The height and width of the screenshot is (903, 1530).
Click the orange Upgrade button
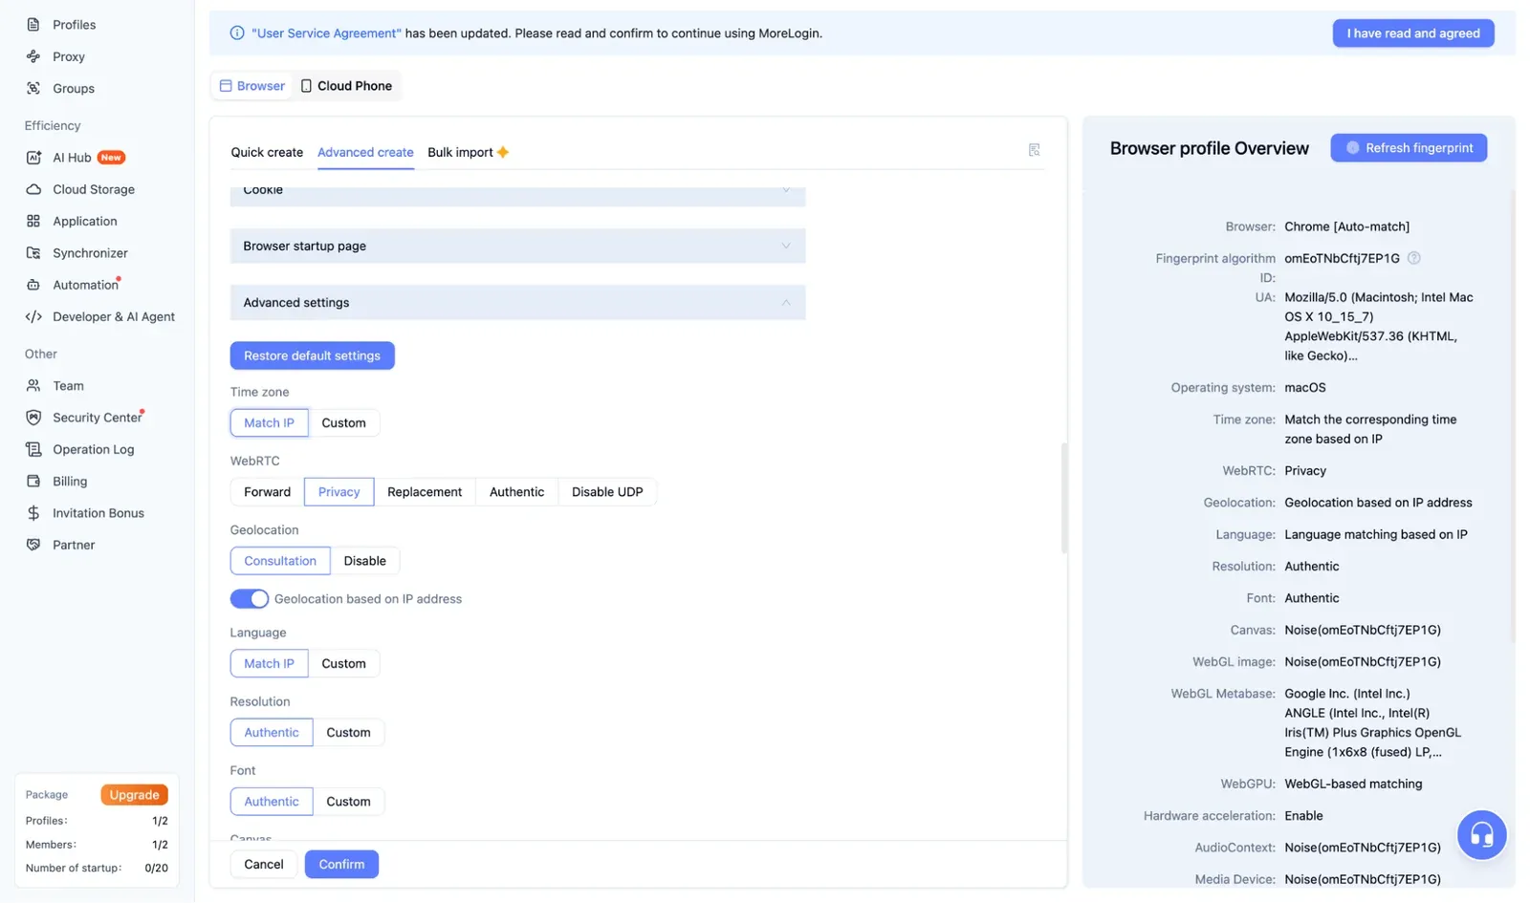134,795
